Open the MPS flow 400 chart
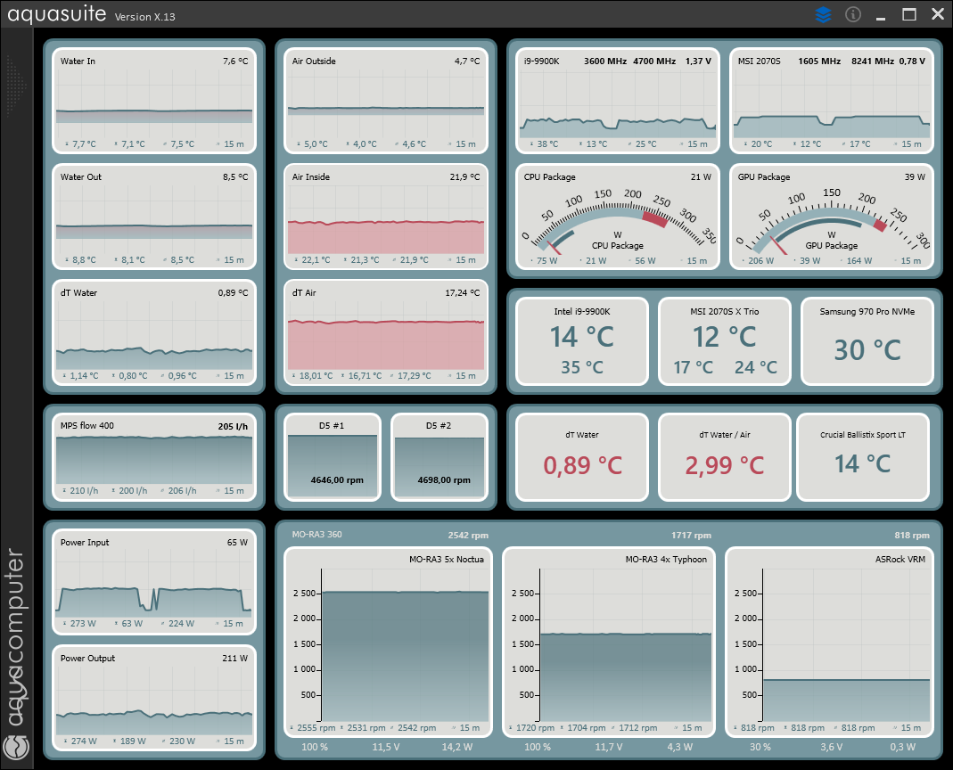 click(x=154, y=457)
